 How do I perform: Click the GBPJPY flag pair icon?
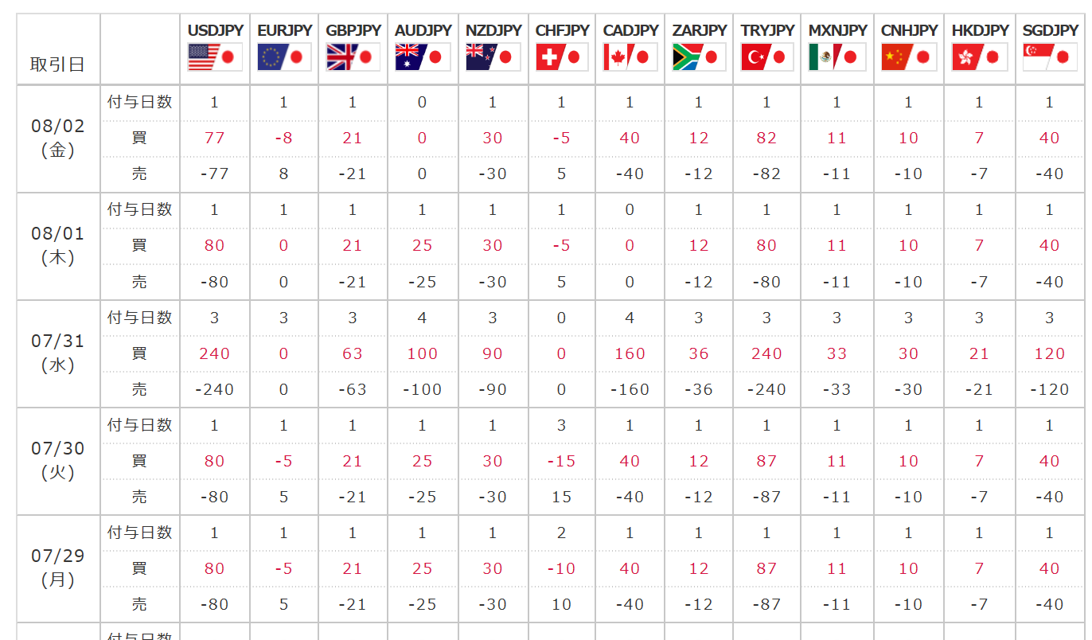click(353, 57)
